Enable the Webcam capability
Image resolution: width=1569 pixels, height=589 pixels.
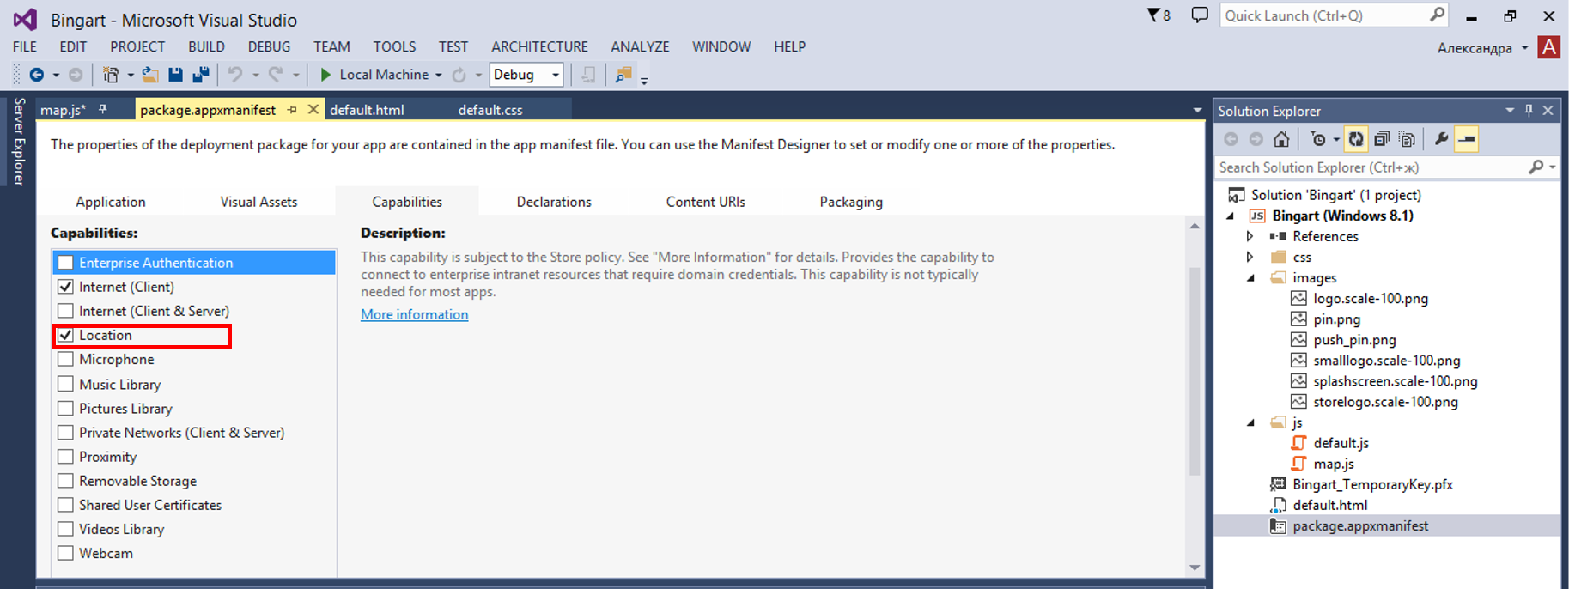[65, 553]
